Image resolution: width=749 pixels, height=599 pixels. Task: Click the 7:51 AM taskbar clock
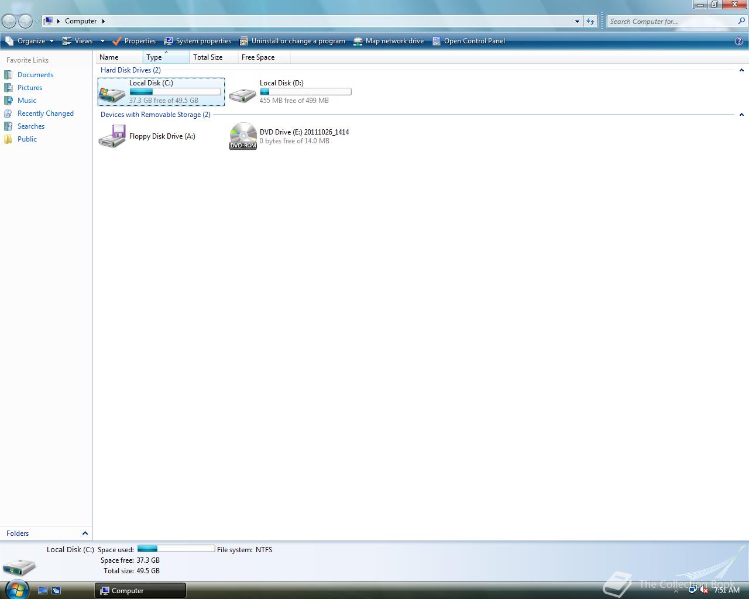[x=727, y=590]
